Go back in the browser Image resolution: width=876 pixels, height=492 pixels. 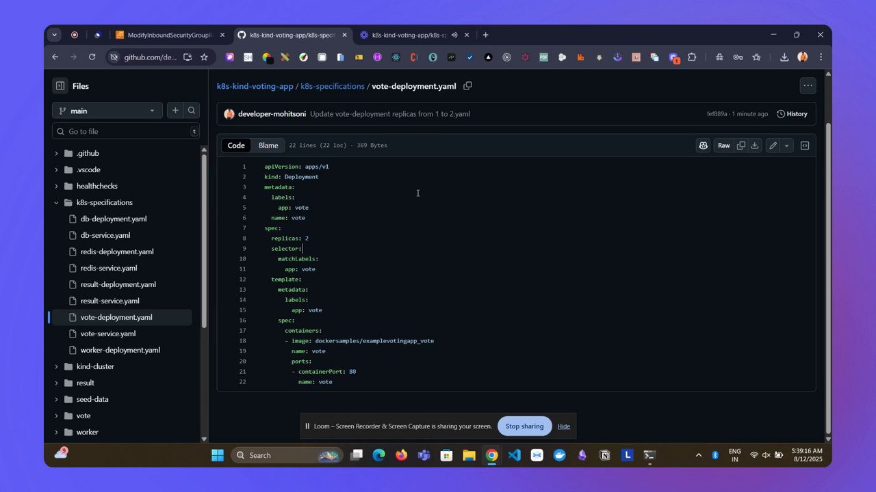55,57
